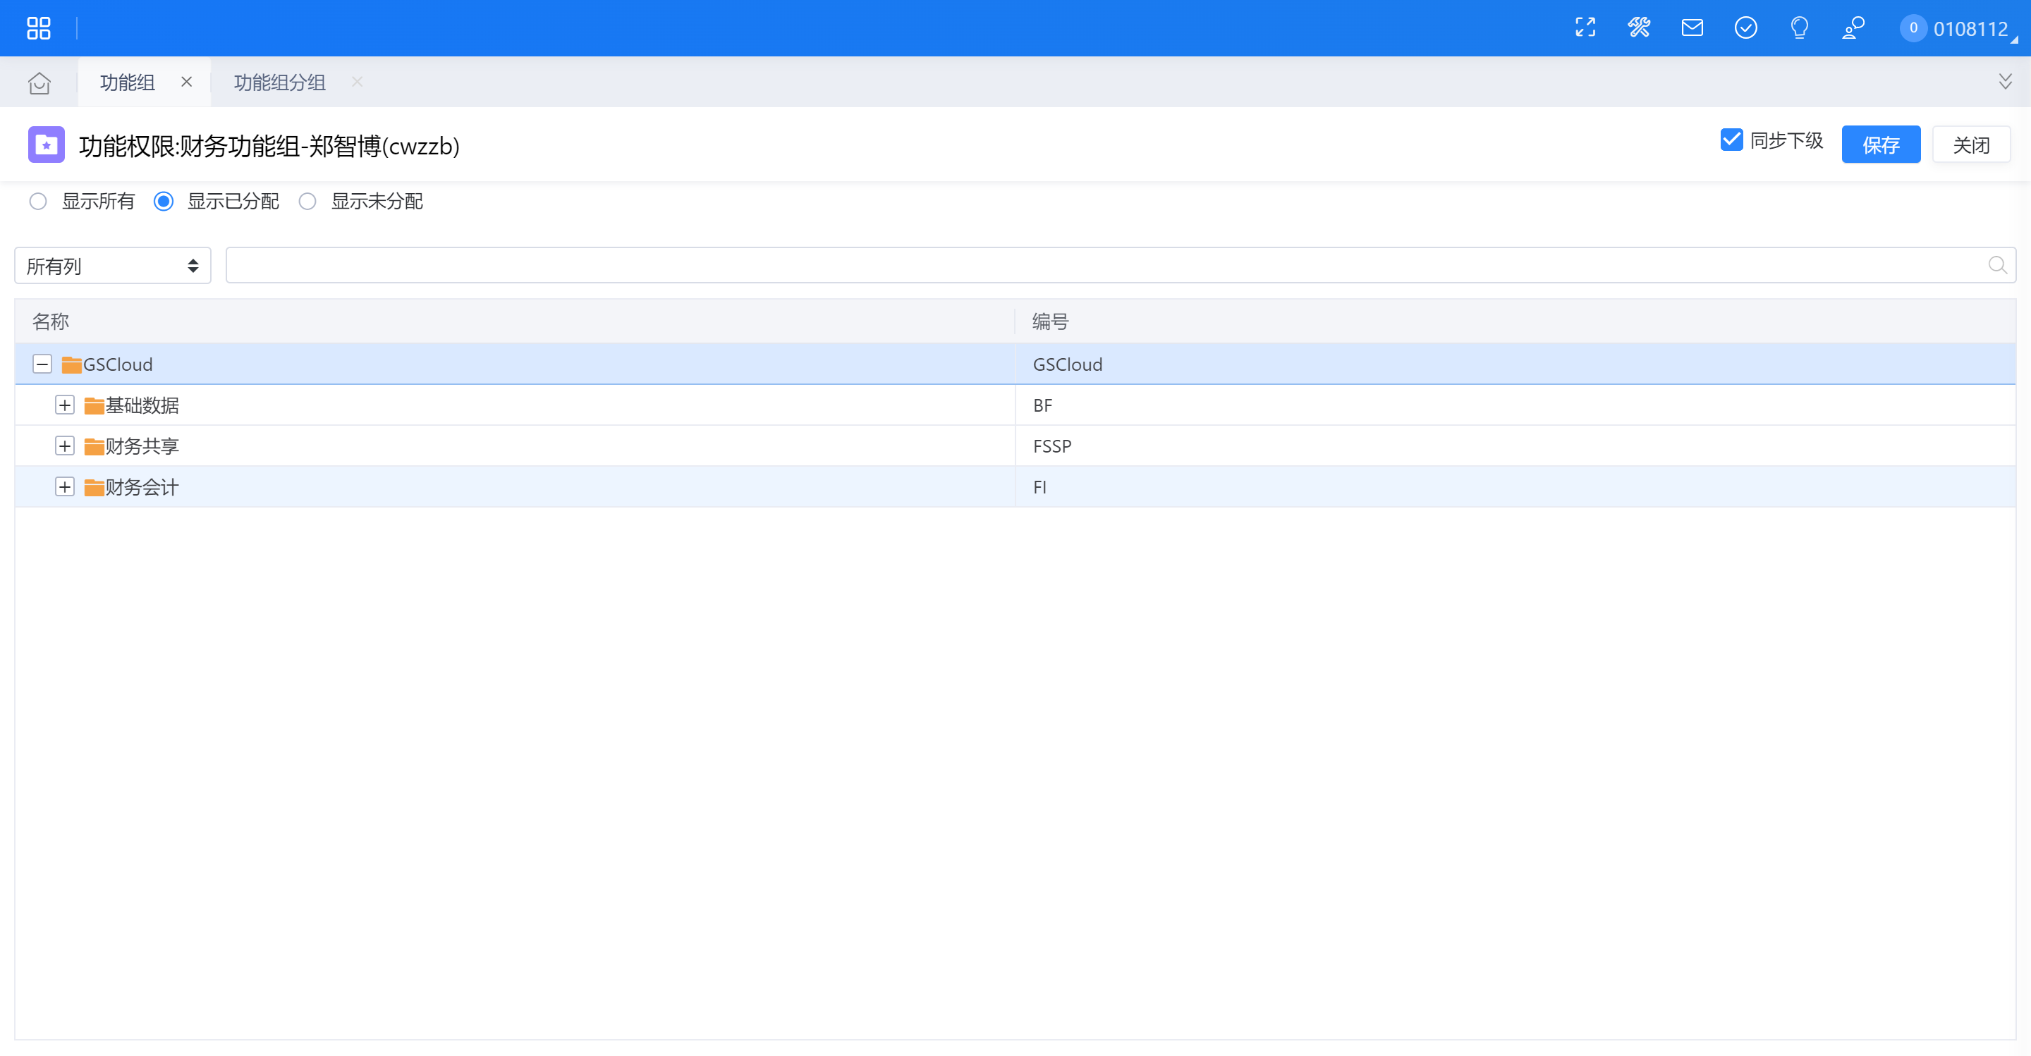Switch to the 功能组分组 tab
The image size is (2031, 1056).
click(280, 82)
